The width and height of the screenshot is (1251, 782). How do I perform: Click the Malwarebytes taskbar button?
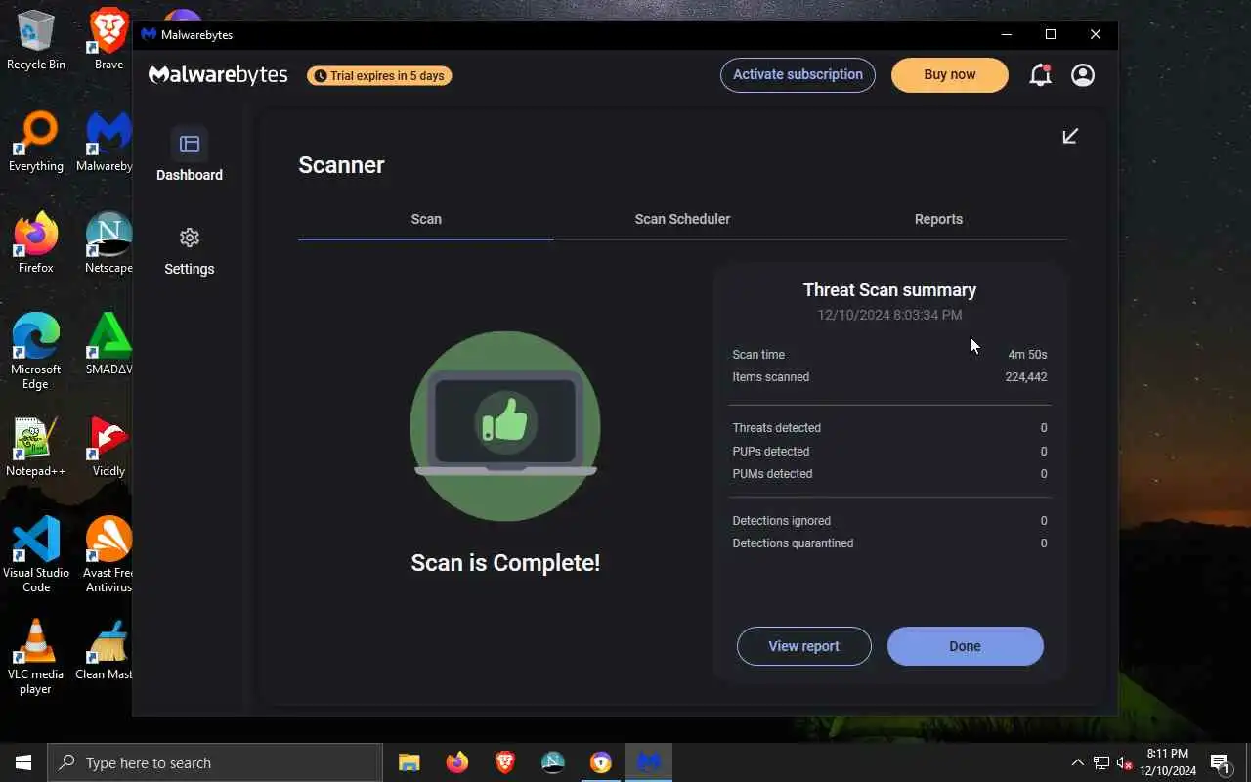point(649,762)
